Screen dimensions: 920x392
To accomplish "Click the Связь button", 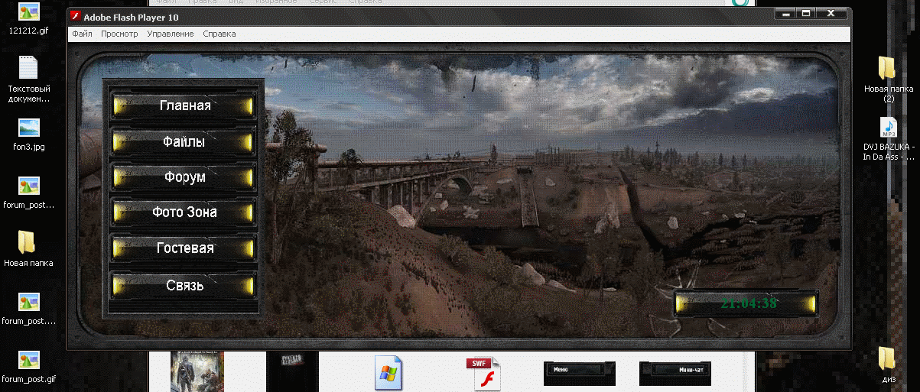I will (185, 285).
